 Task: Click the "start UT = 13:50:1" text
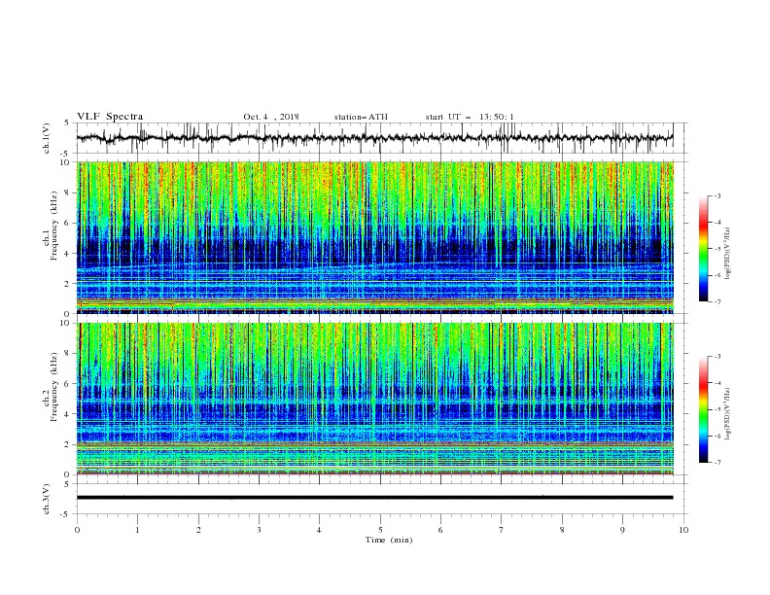[470, 117]
